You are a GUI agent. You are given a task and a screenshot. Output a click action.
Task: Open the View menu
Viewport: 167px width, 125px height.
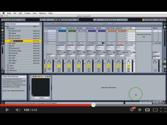tap(35, 13)
